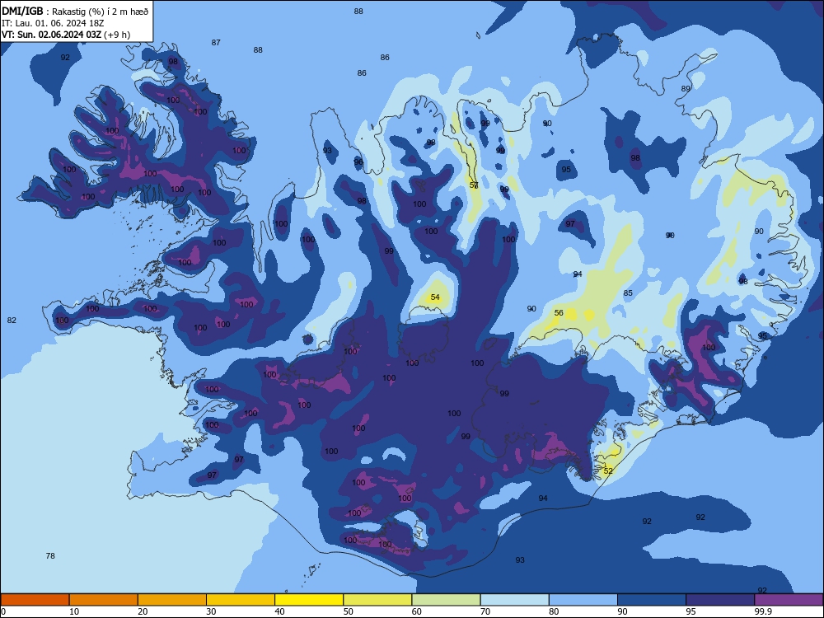Screen dimensions: 824x618
Task: Click the 60–70 light green legend swatch
Action: (446, 600)
